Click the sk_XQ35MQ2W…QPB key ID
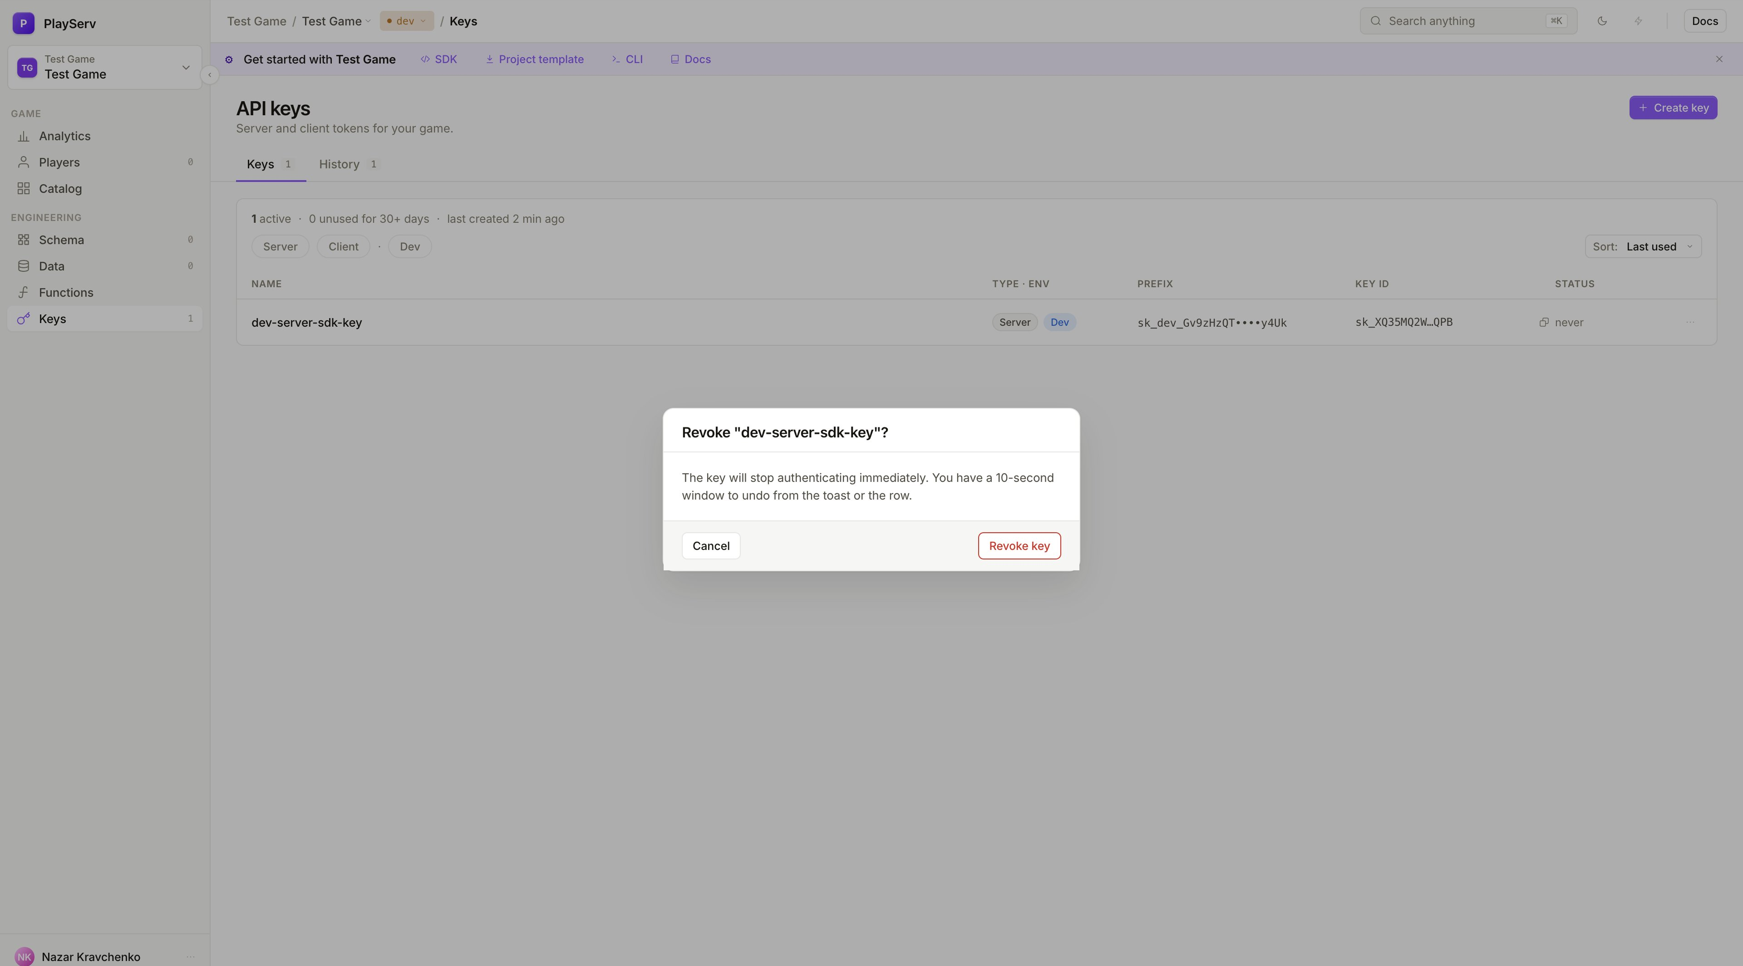The height and width of the screenshot is (966, 1743). (x=1403, y=322)
